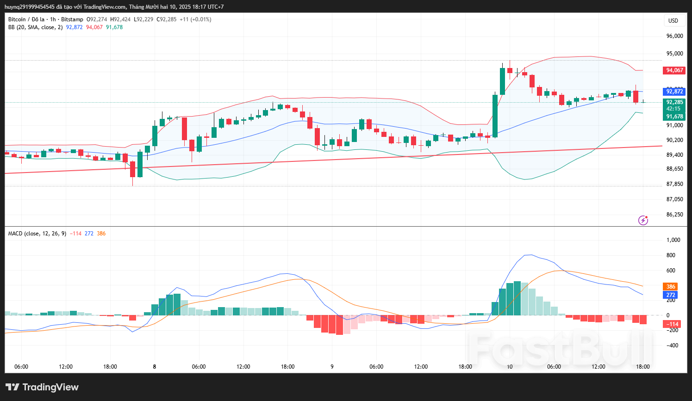Click the 18:00 label at the right end of the time axis

[642, 367]
